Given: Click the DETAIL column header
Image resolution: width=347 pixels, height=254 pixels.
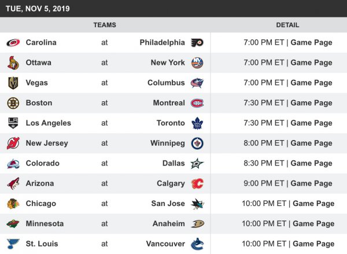Looking at the screenshot, I should pyautogui.click(x=288, y=25).
